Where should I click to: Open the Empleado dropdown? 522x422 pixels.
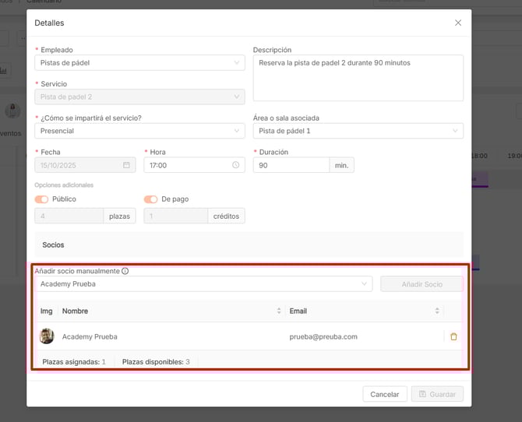pyautogui.click(x=140, y=63)
